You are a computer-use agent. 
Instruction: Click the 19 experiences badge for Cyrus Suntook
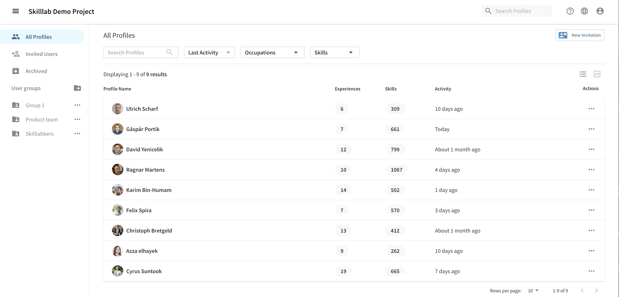point(343,271)
